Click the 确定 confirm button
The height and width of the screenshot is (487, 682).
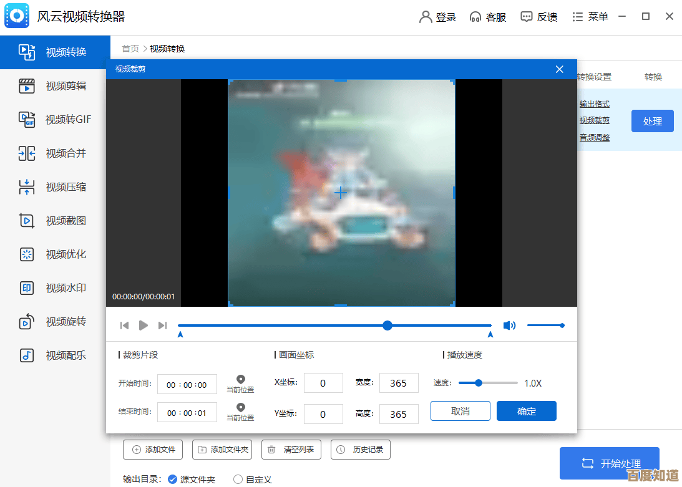(526, 411)
